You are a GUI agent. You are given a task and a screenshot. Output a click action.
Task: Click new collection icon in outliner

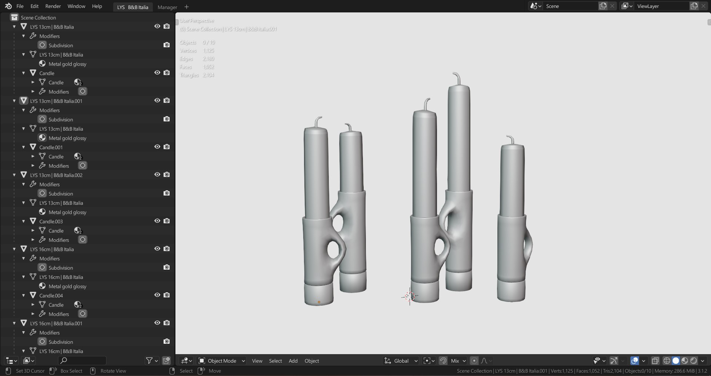[166, 360]
